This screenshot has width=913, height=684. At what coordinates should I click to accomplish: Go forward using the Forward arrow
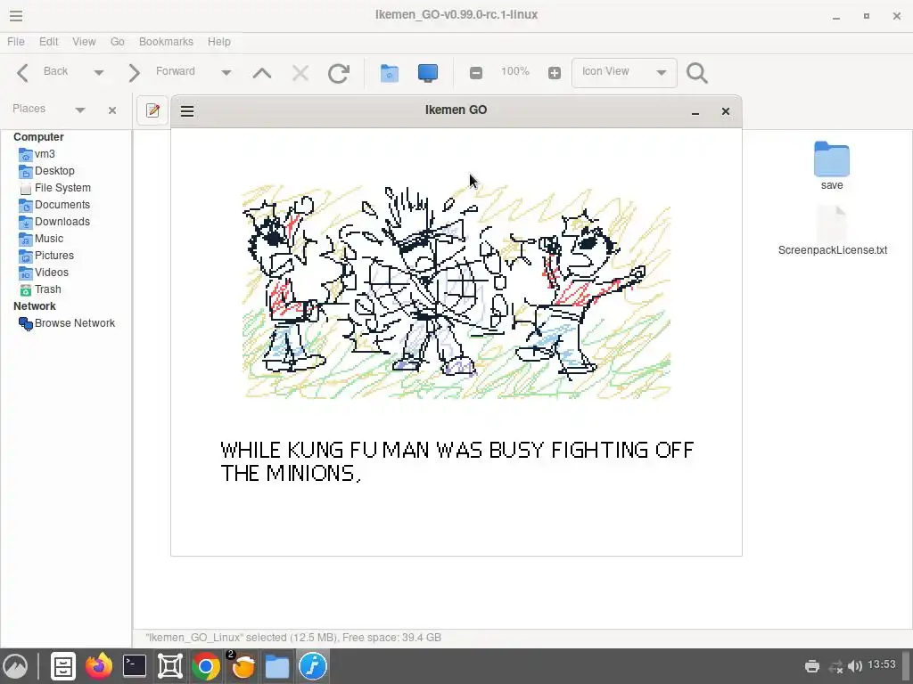pyautogui.click(x=134, y=73)
